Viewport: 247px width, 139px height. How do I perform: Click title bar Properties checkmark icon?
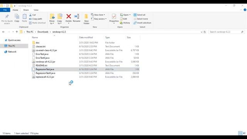[x=7, y=6]
